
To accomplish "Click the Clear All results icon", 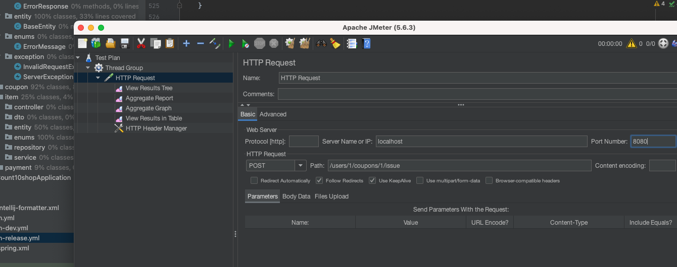I will point(304,43).
